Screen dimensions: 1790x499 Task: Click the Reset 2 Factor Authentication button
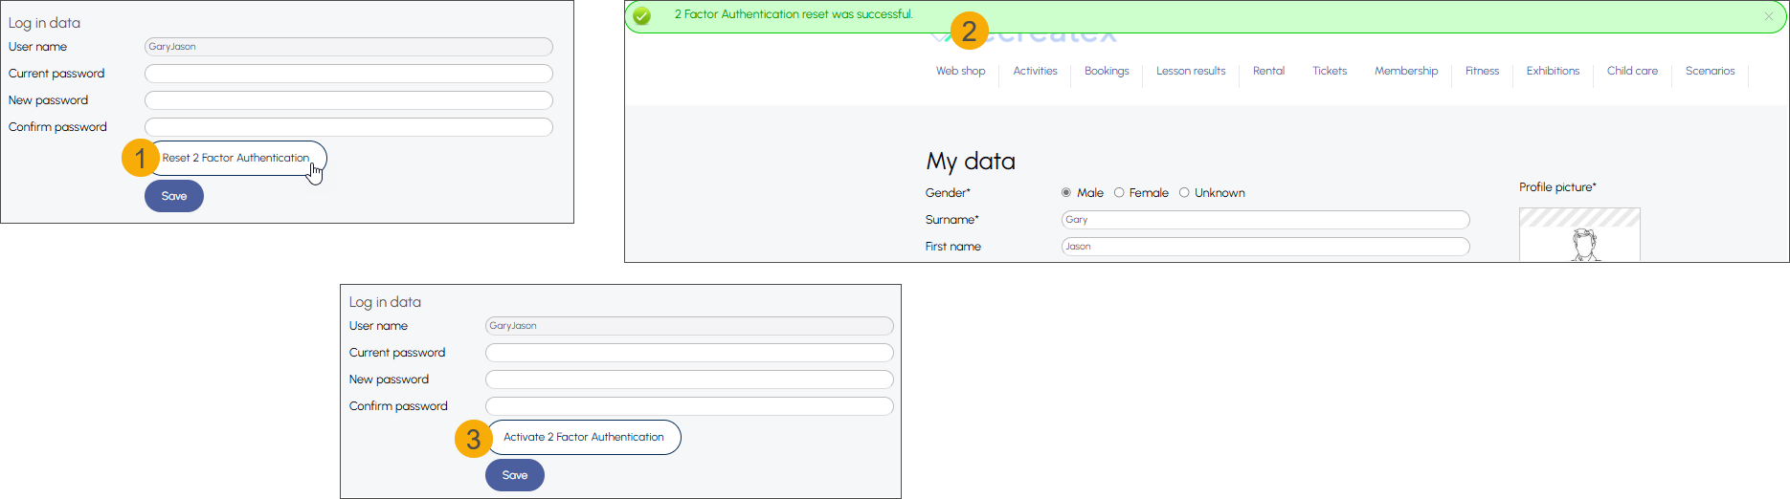pyautogui.click(x=235, y=158)
